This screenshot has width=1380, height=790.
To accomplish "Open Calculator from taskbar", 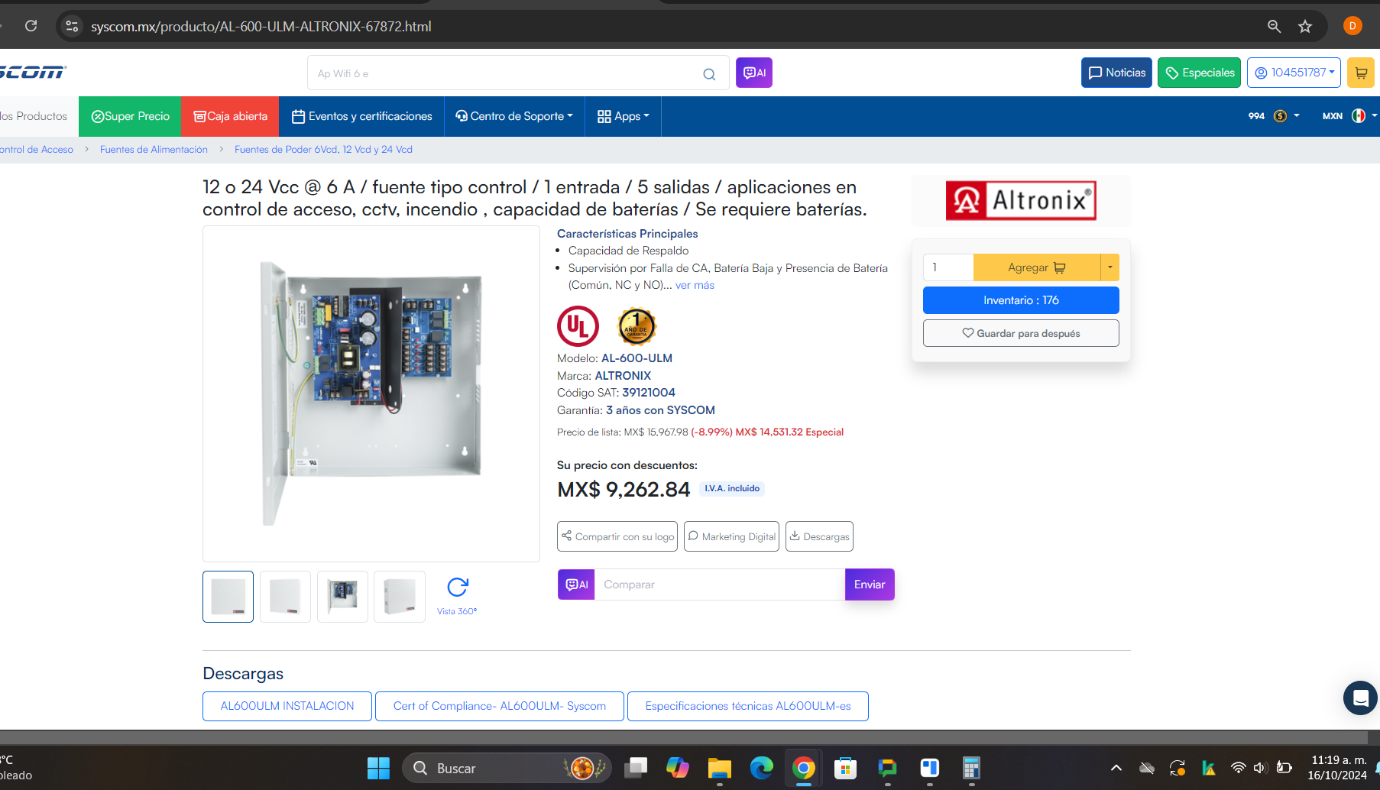I will click(971, 768).
